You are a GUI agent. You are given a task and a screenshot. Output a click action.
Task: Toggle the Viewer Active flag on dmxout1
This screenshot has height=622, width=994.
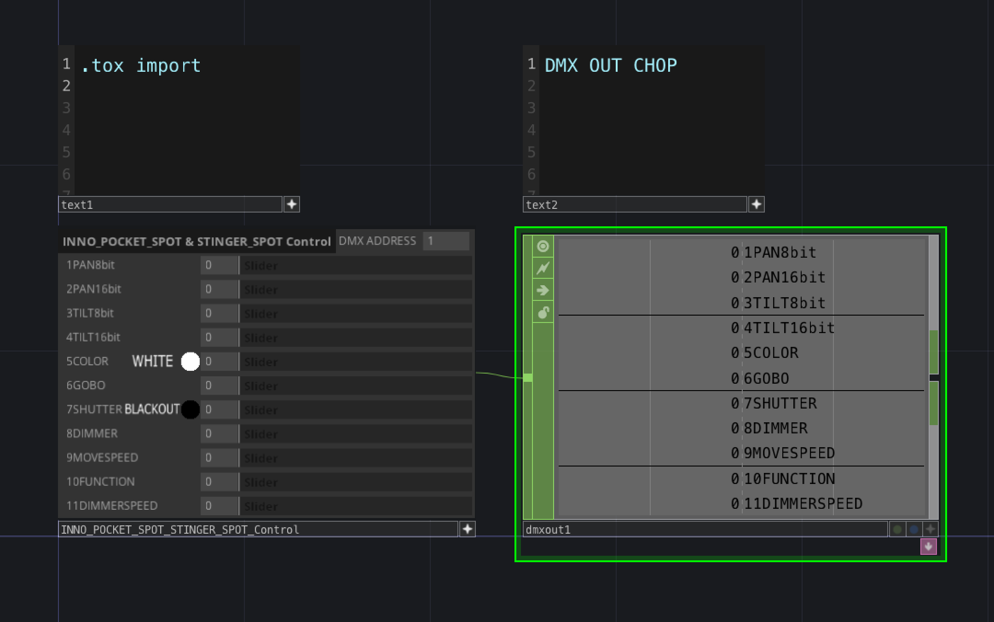pyautogui.click(x=543, y=247)
